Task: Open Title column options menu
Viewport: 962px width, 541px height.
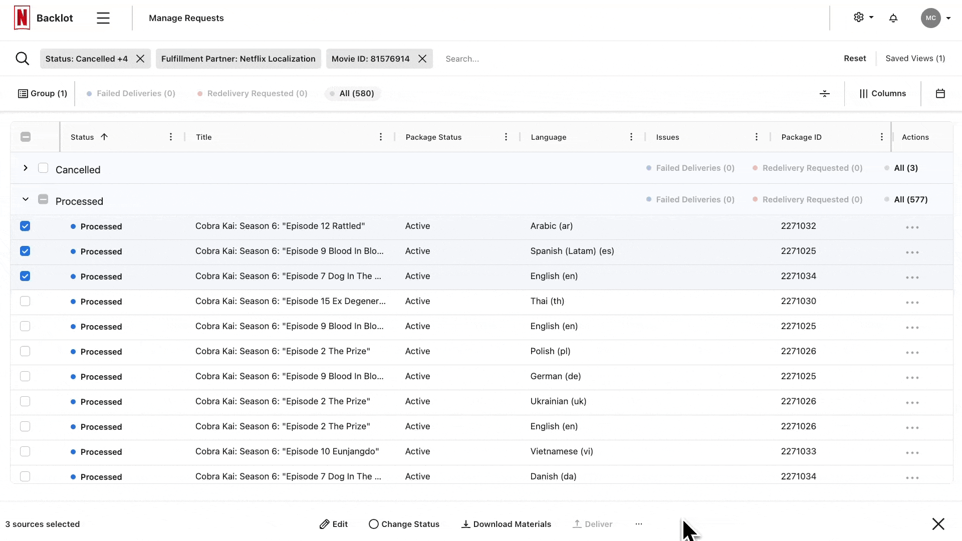Action: (x=381, y=137)
